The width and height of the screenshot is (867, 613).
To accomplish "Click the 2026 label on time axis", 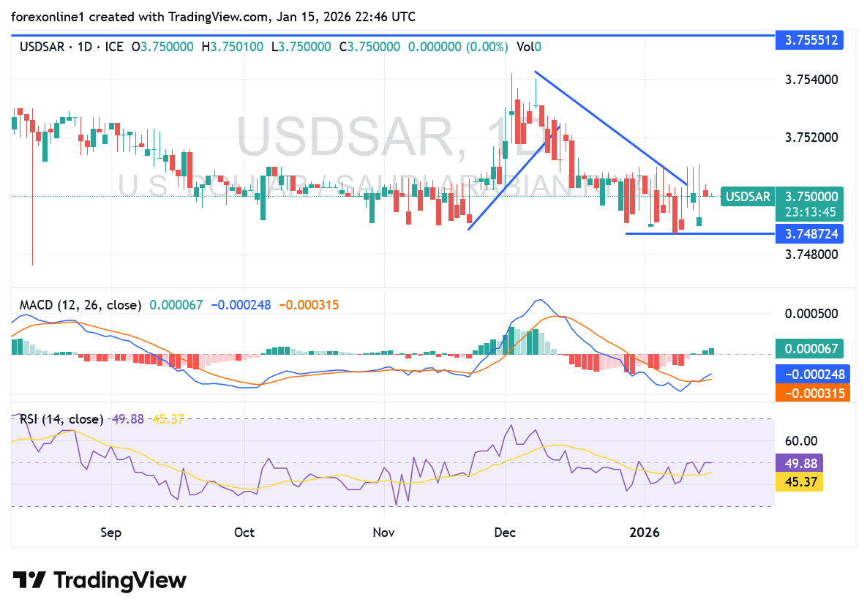I will (645, 533).
